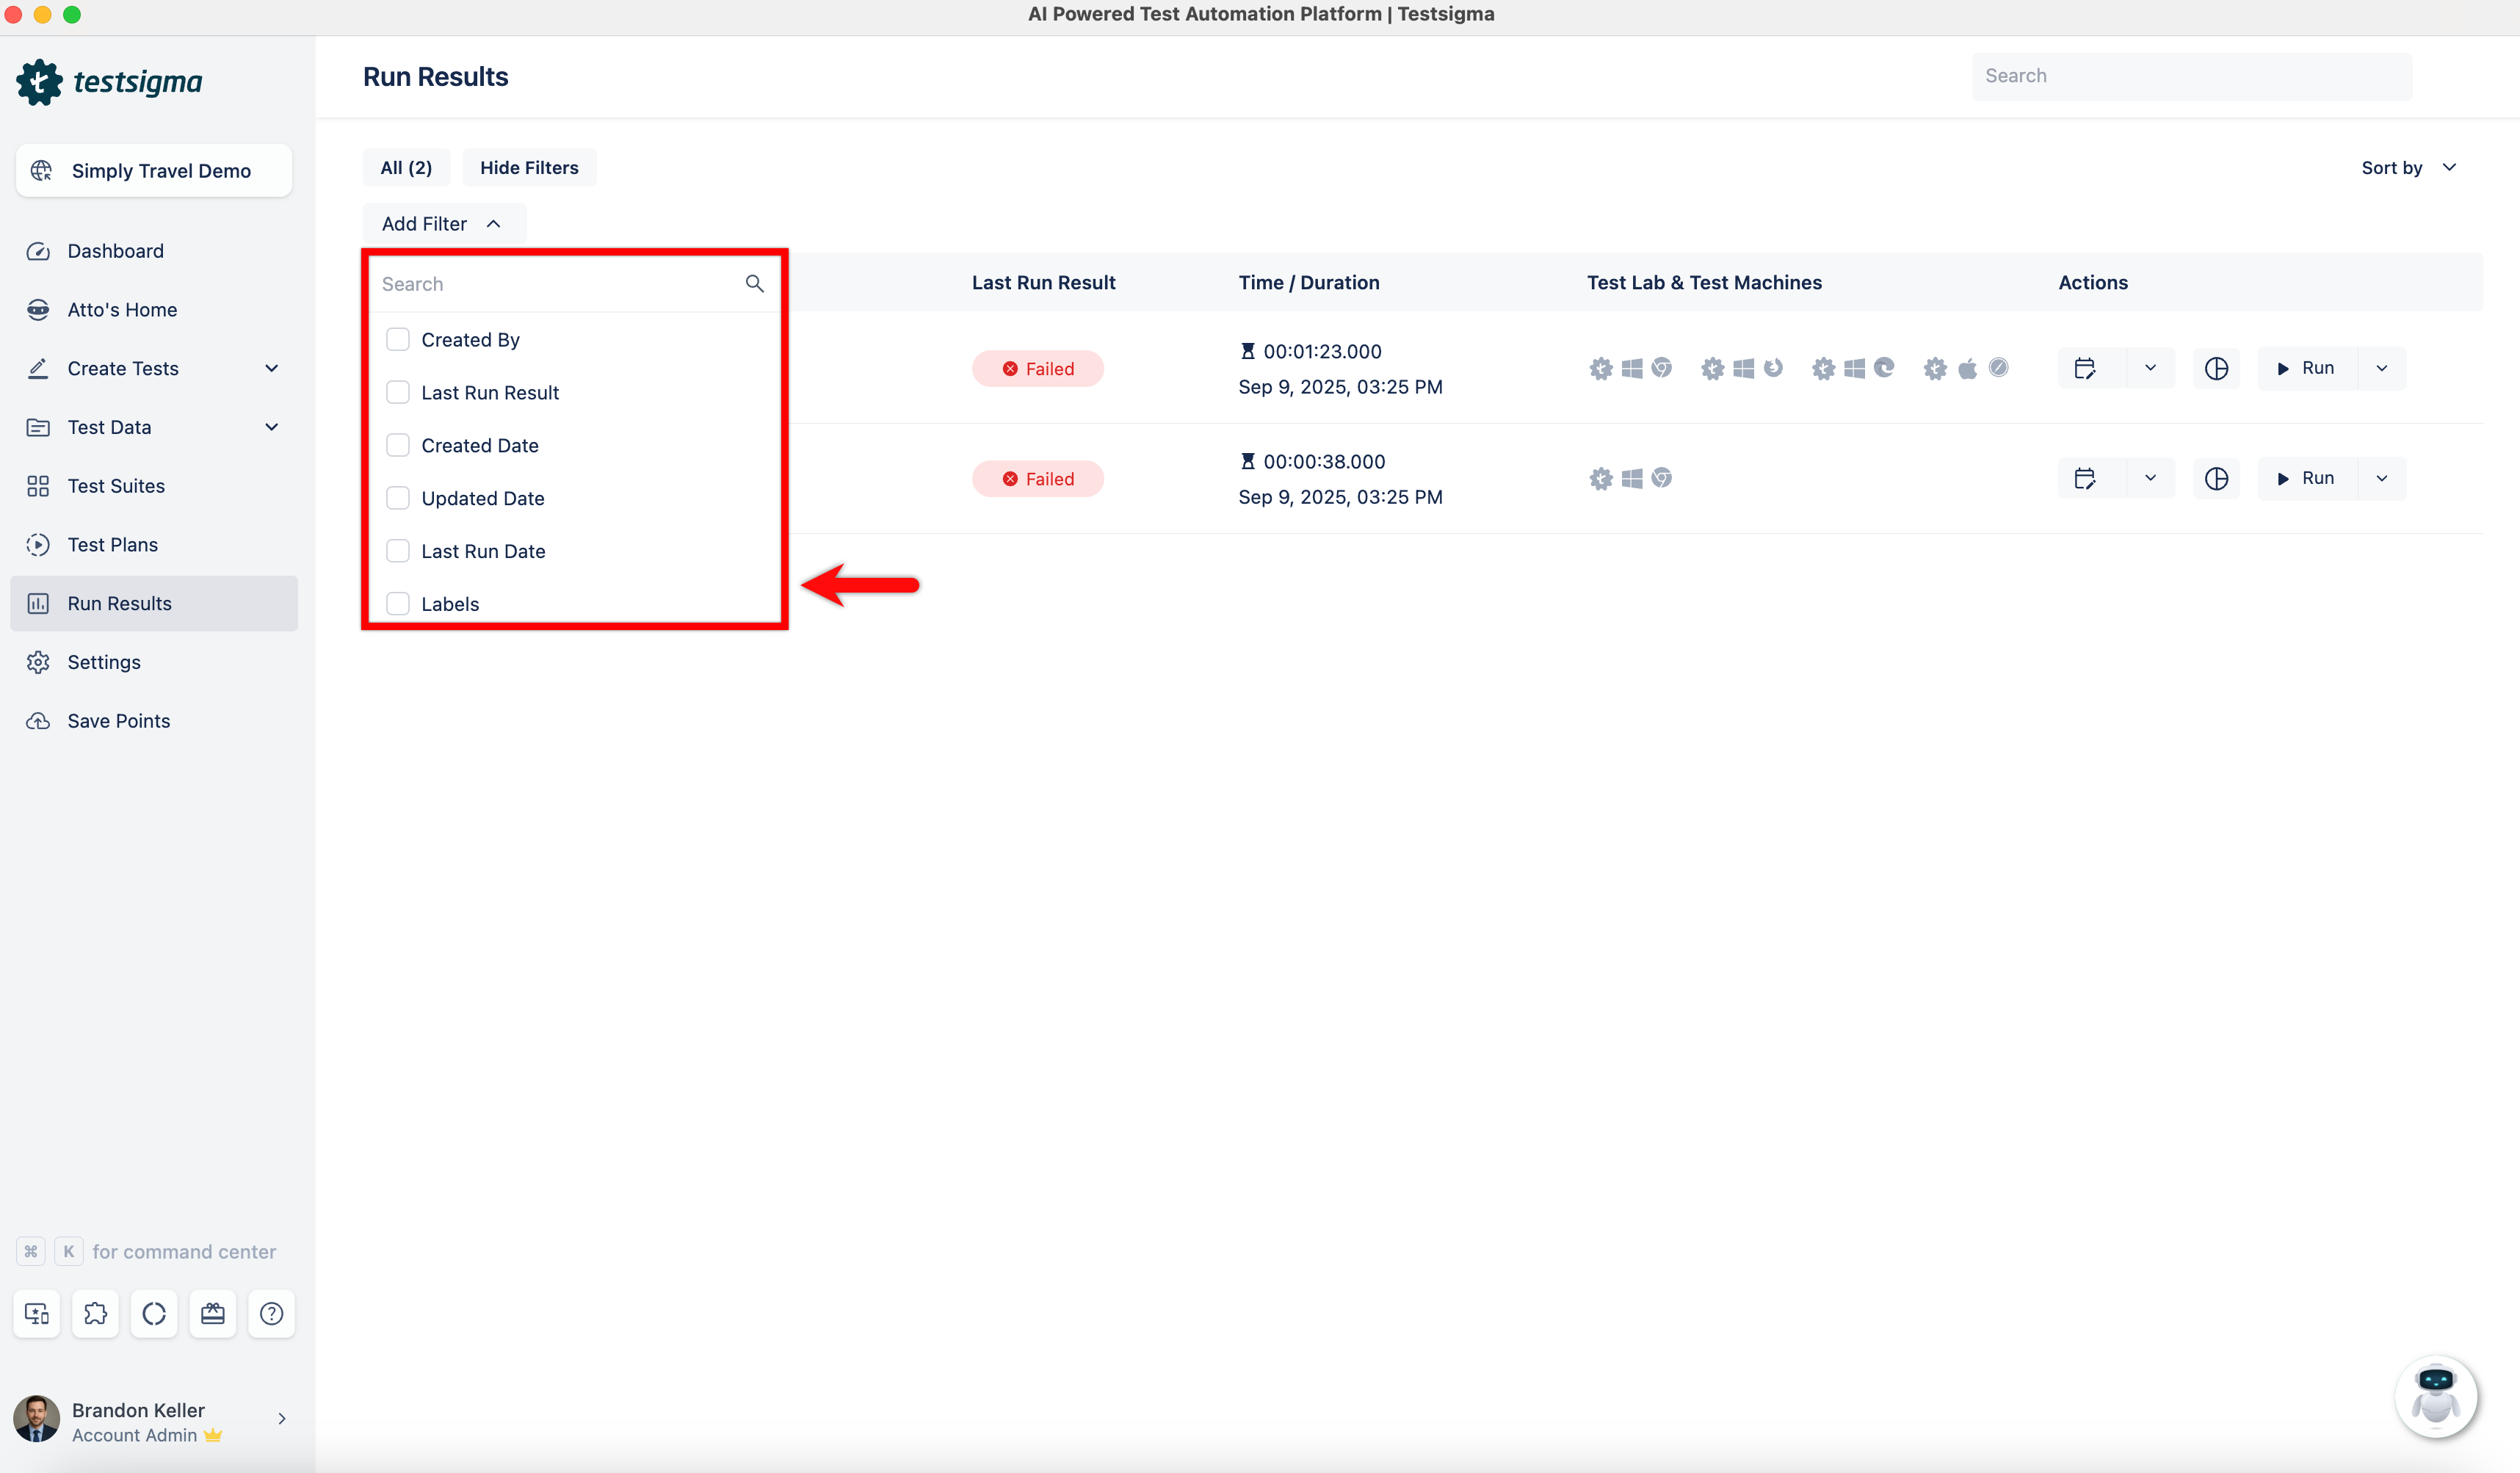Screen dimensions: 2520x1473
Task: Click the top-right Search field
Action: (2190, 76)
